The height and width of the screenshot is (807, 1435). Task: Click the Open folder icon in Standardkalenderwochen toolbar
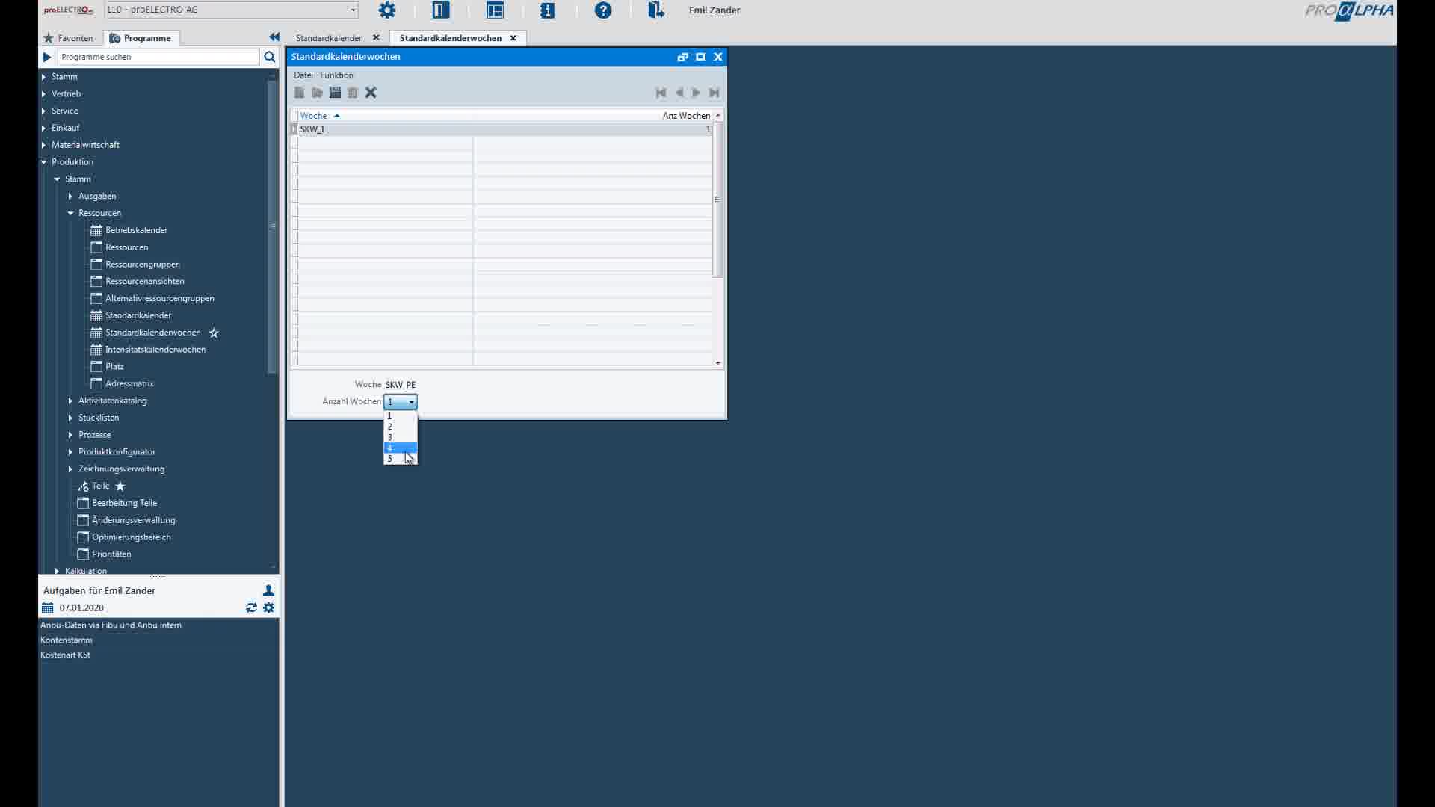click(317, 93)
